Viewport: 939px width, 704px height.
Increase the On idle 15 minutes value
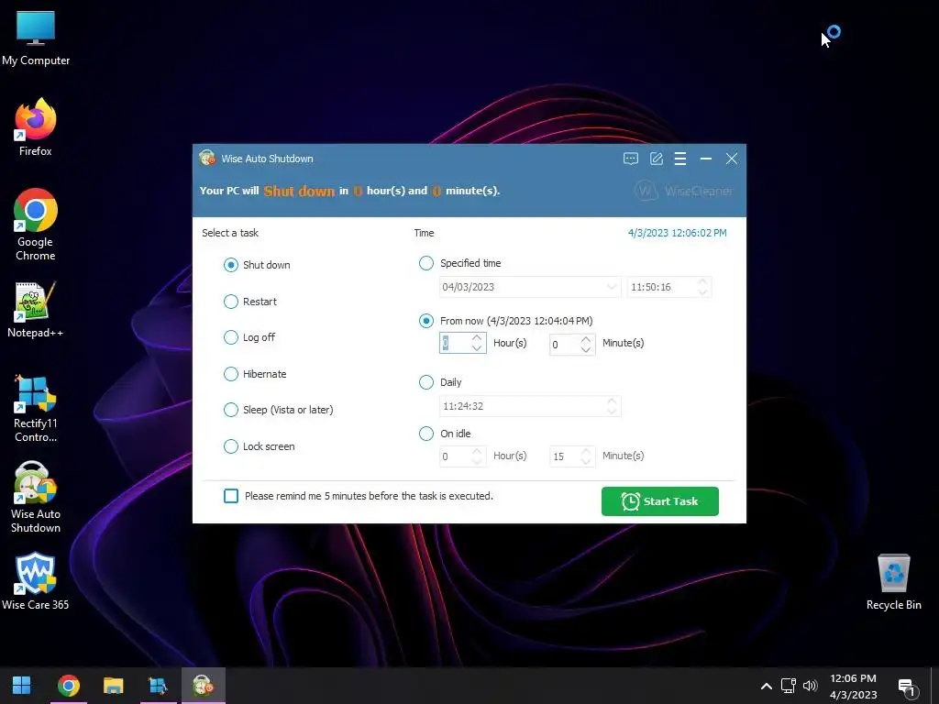(586, 451)
